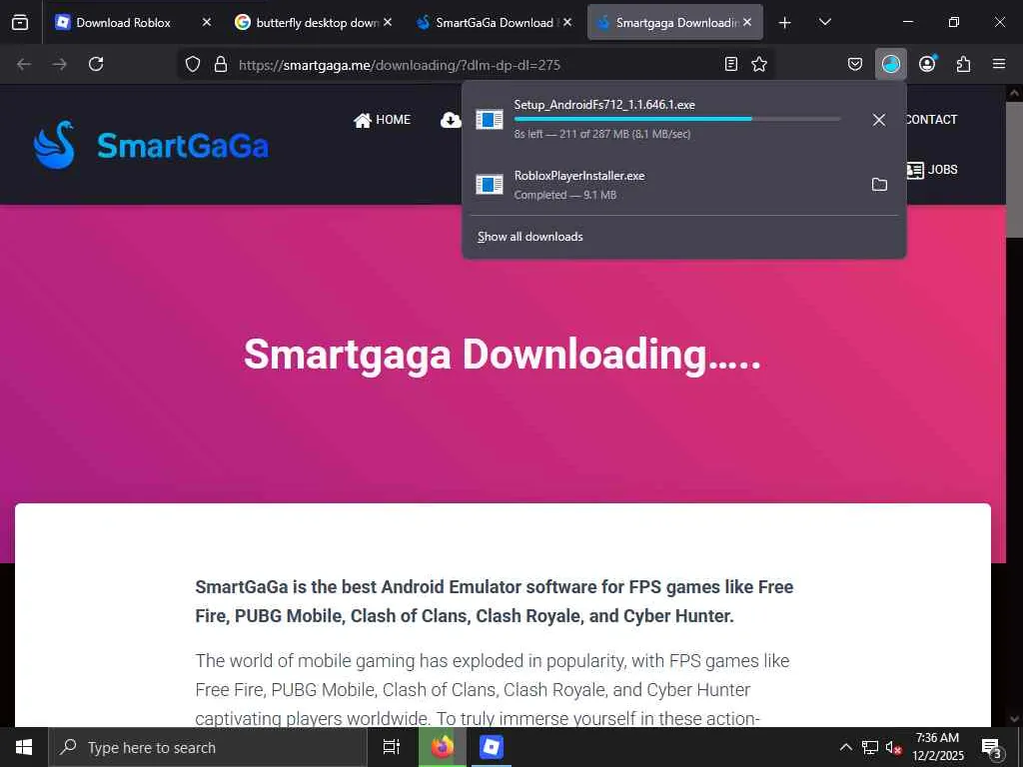The image size is (1023, 767).
Task: Click Roblox taskbar icon
Action: (491, 747)
